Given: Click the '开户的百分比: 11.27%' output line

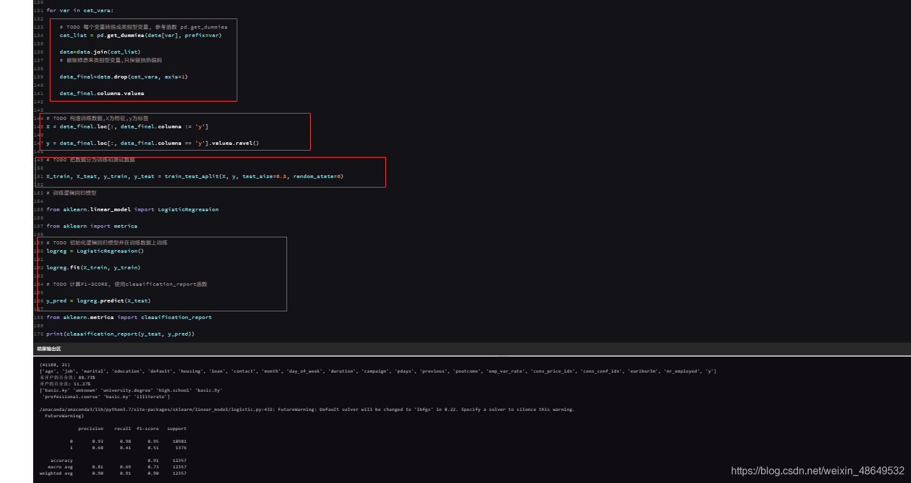Looking at the screenshot, I should tap(65, 384).
